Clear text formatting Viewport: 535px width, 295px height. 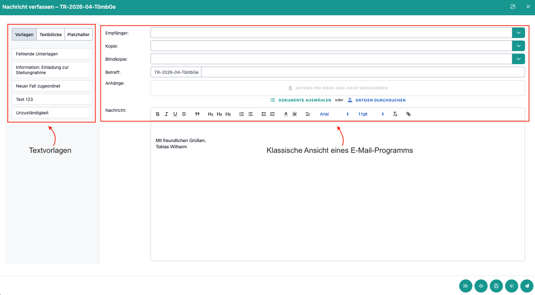[395, 114]
